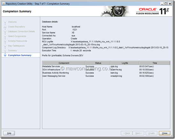175x139 pixels.
Task: Click the Component Log Directory path
Action: coord(118,48)
